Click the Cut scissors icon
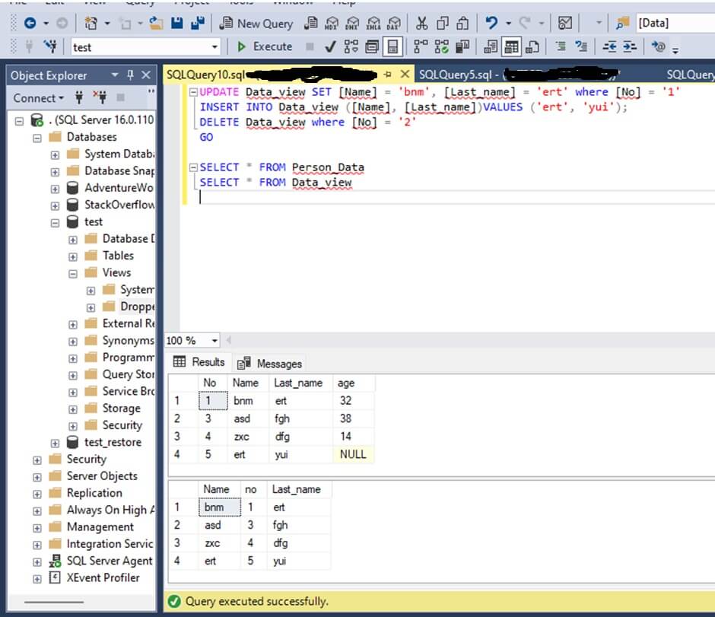This screenshot has height=617, width=715. click(x=421, y=23)
